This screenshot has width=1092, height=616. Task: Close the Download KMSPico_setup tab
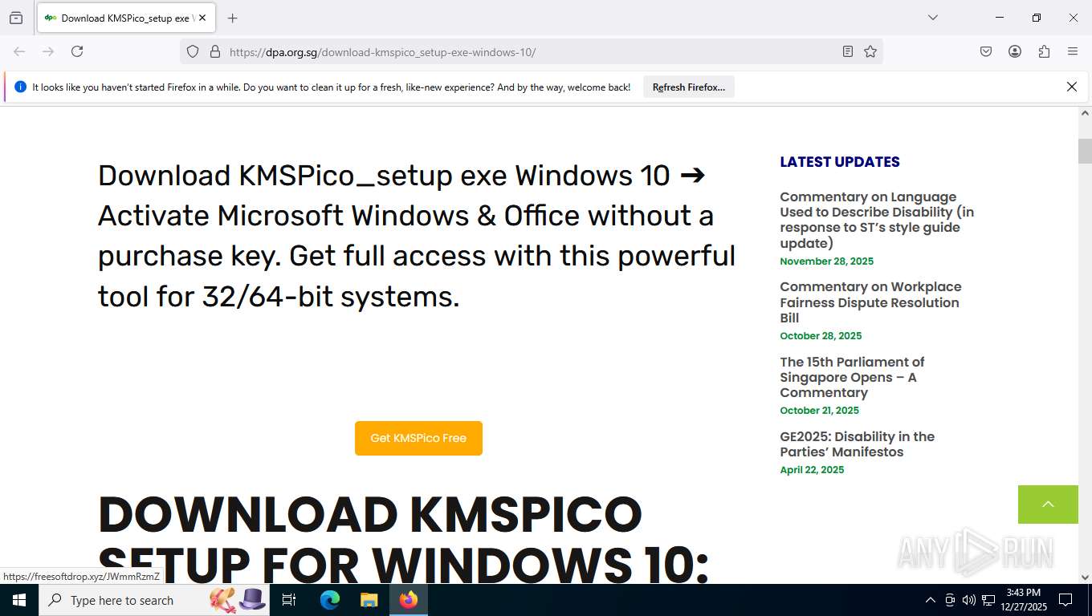coord(202,18)
